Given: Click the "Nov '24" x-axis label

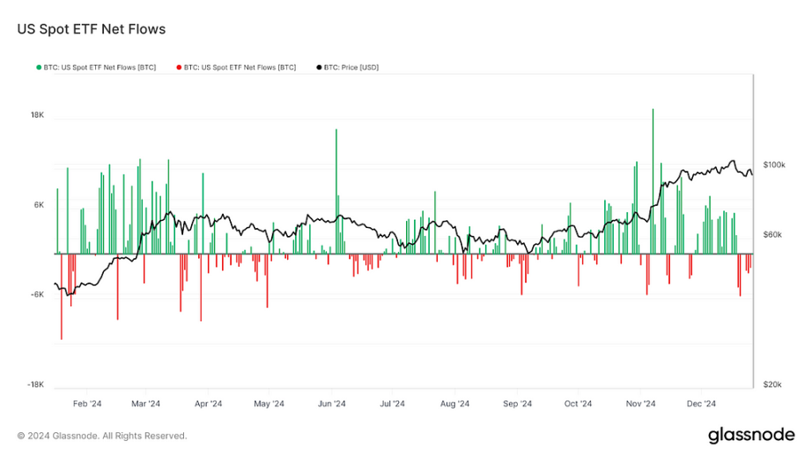Looking at the screenshot, I should click(640, 404).
